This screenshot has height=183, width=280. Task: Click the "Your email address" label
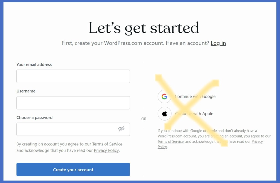(34, 65)
